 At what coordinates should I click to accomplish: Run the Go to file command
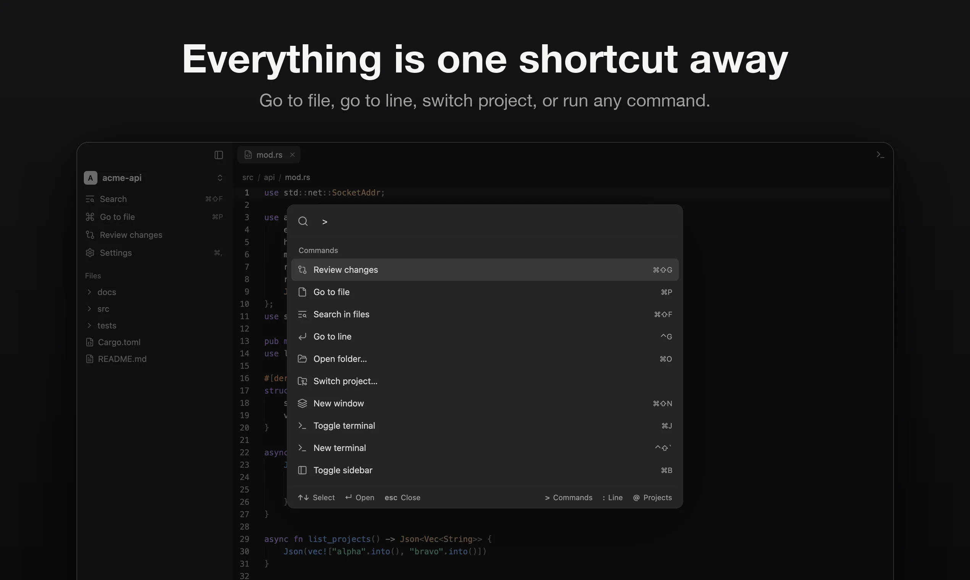(485, 292)
